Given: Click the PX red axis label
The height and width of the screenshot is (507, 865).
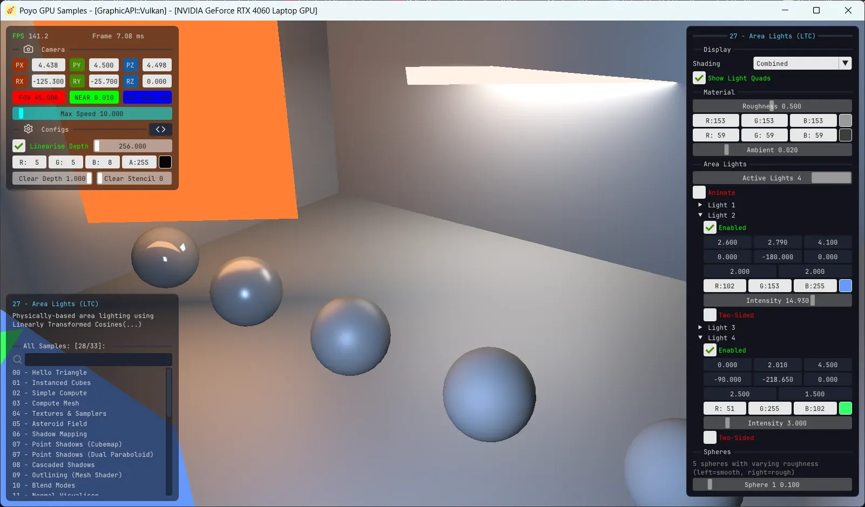Looking at the screenshot, I should [x=20, y=65].
